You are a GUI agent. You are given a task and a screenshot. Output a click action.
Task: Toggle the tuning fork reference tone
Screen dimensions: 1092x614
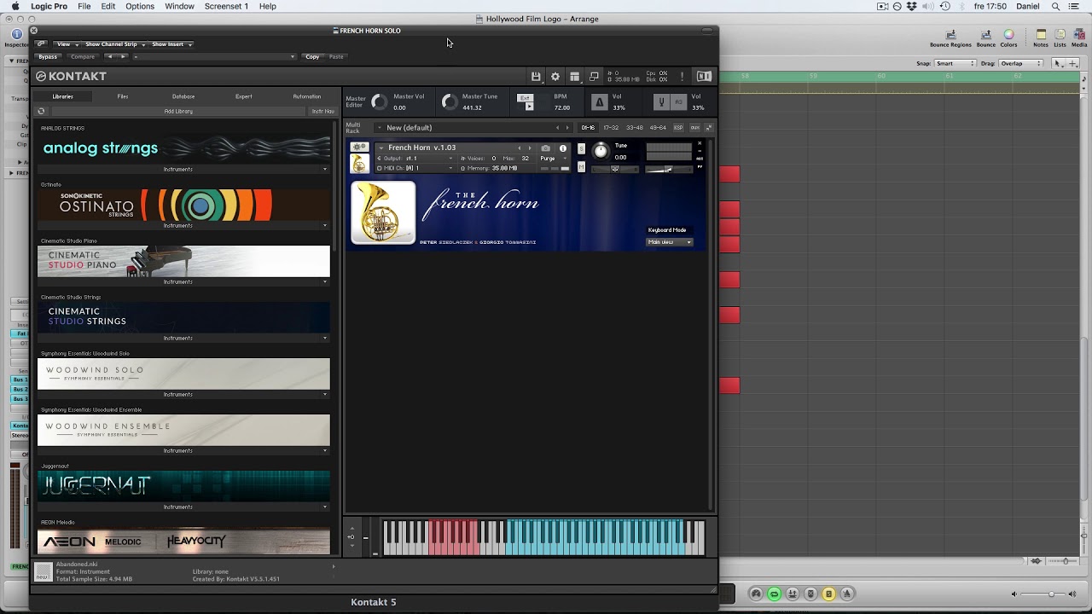coord(661,102)
